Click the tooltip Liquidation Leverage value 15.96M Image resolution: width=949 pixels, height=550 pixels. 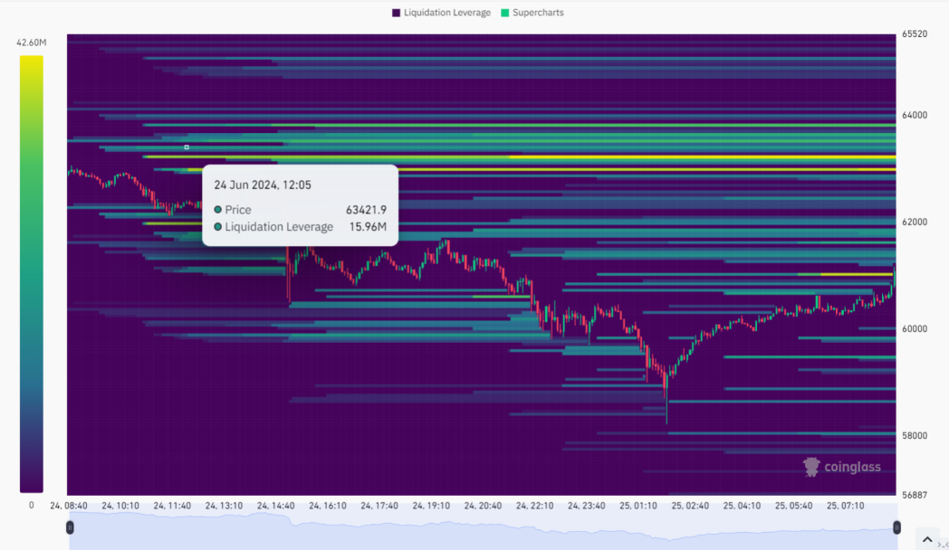(x=368, y=227)
